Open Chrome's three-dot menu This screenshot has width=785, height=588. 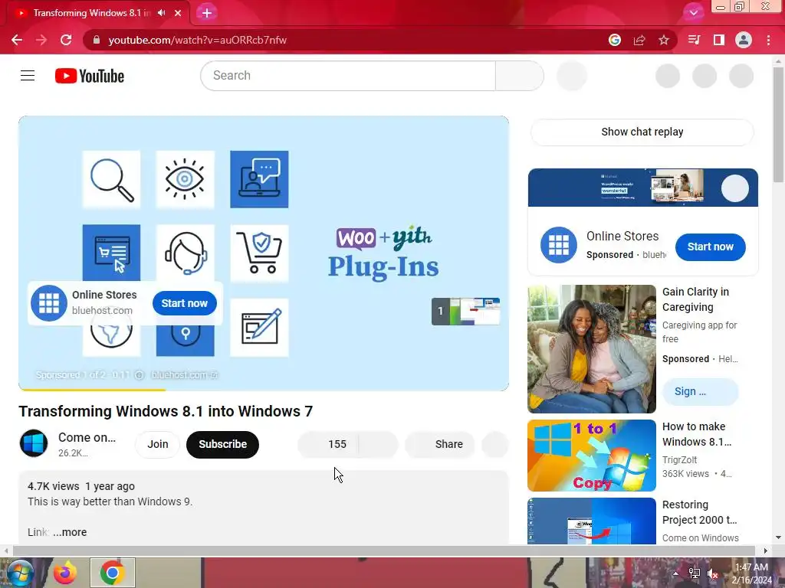(x=768, y=40)
